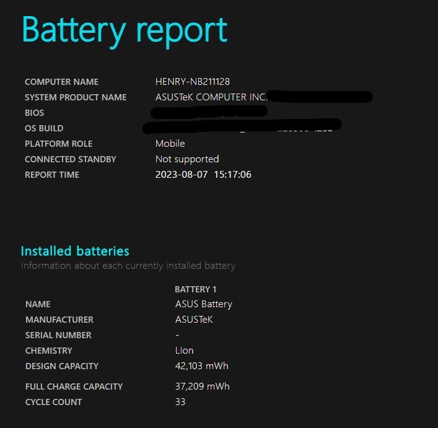438x428 pixels.
Task: Click the BATTERY 1 column header
Action: click(x=196, y=289)
